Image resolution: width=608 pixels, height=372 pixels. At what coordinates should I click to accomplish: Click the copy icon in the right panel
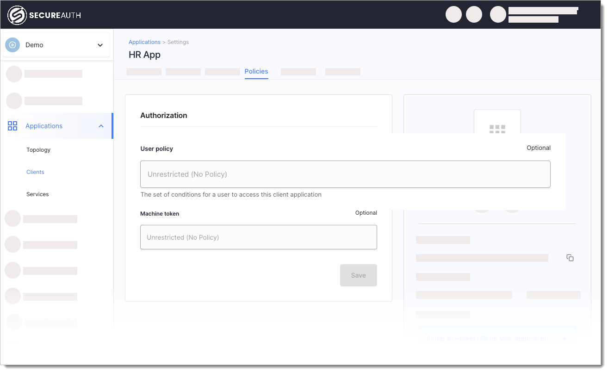pos(570,258)
